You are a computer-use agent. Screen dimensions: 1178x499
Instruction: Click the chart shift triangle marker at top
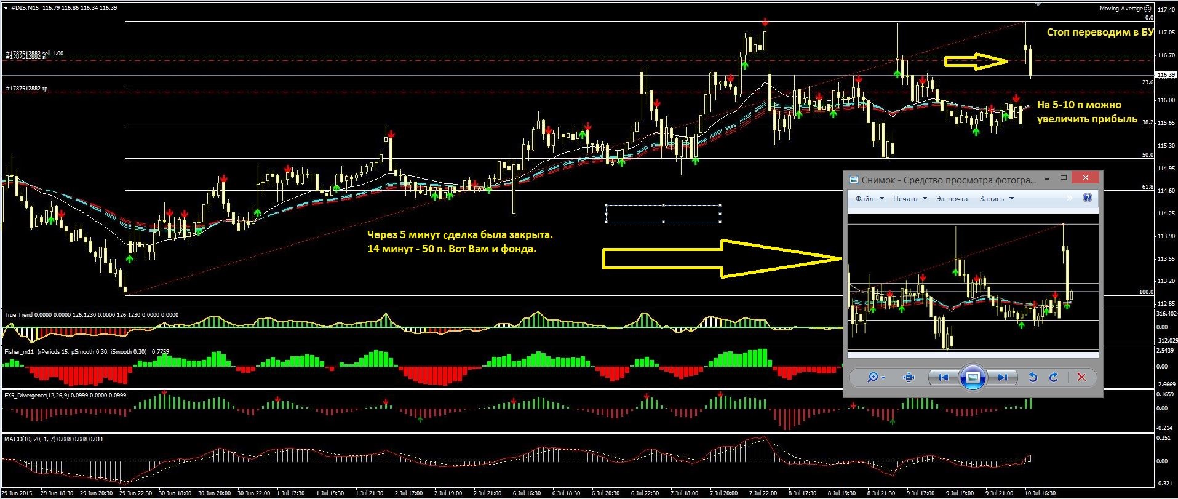pos(1038,4)
